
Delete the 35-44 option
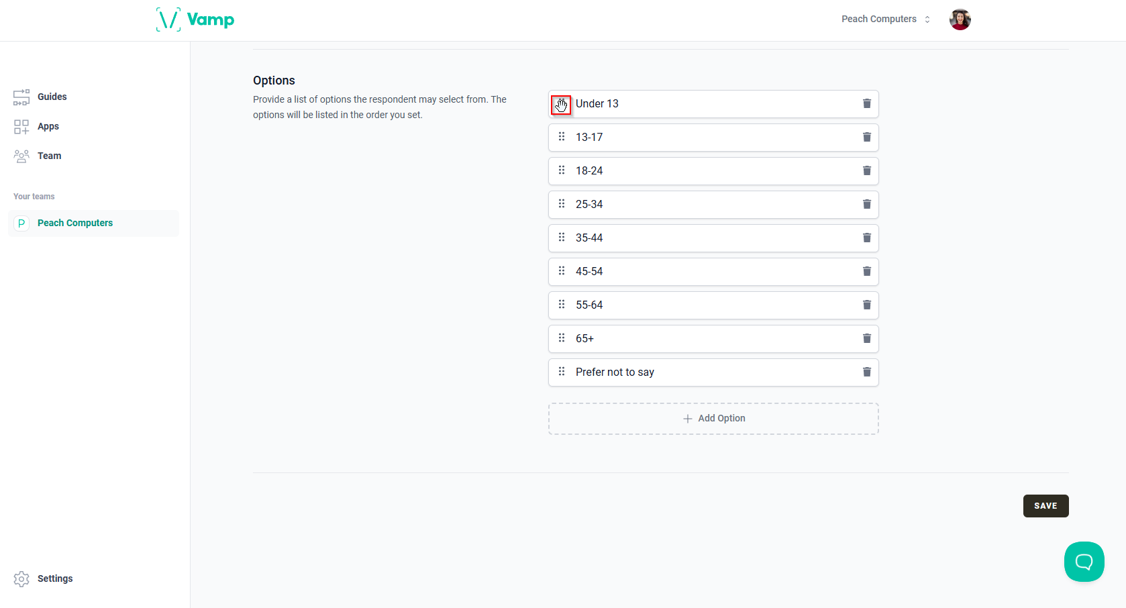coord(867,238)
